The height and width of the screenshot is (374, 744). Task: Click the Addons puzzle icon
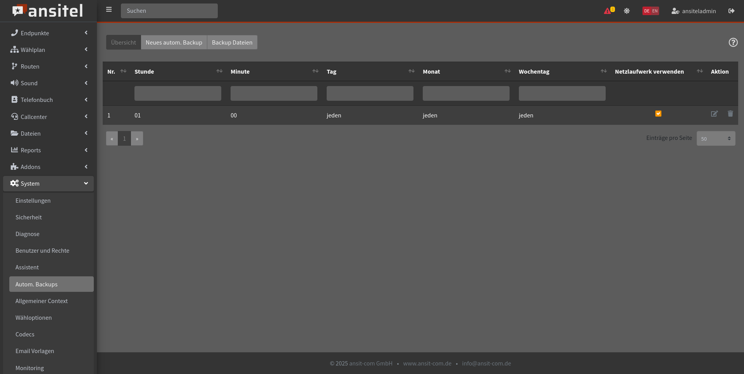pyautogui.click(x=14, y=167)
